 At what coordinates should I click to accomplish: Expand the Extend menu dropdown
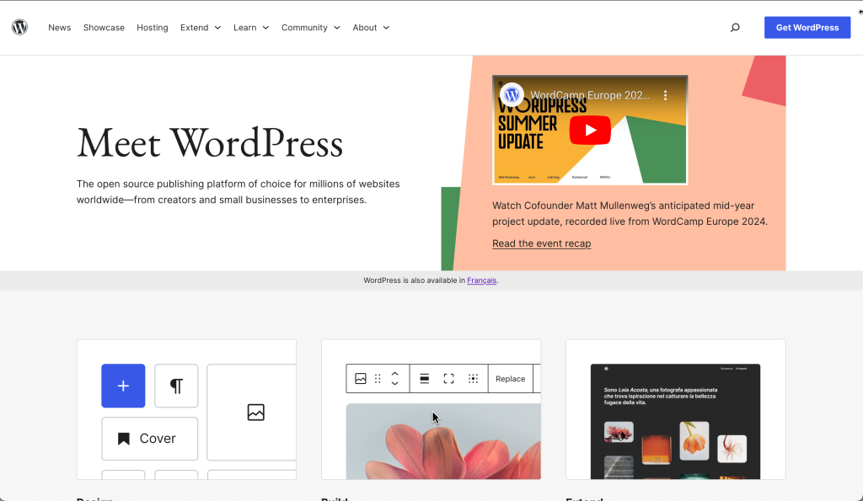point(201,28)
